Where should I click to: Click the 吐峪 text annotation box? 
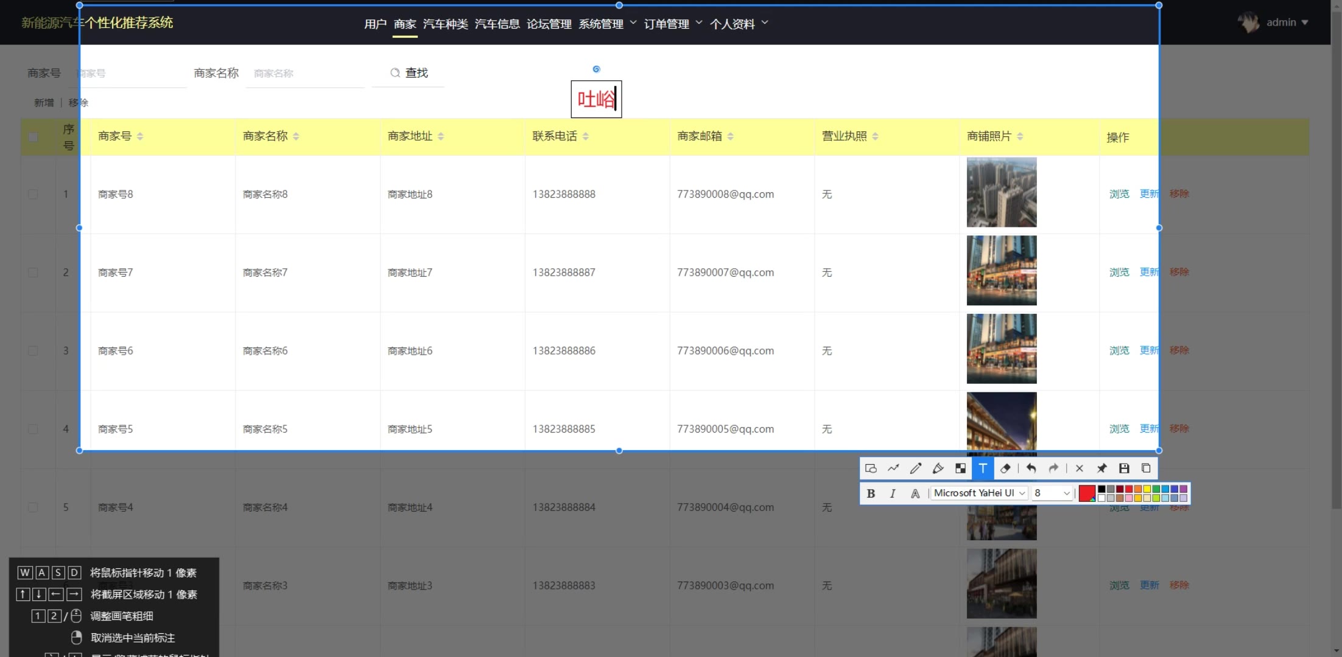(x=596, y=99)
